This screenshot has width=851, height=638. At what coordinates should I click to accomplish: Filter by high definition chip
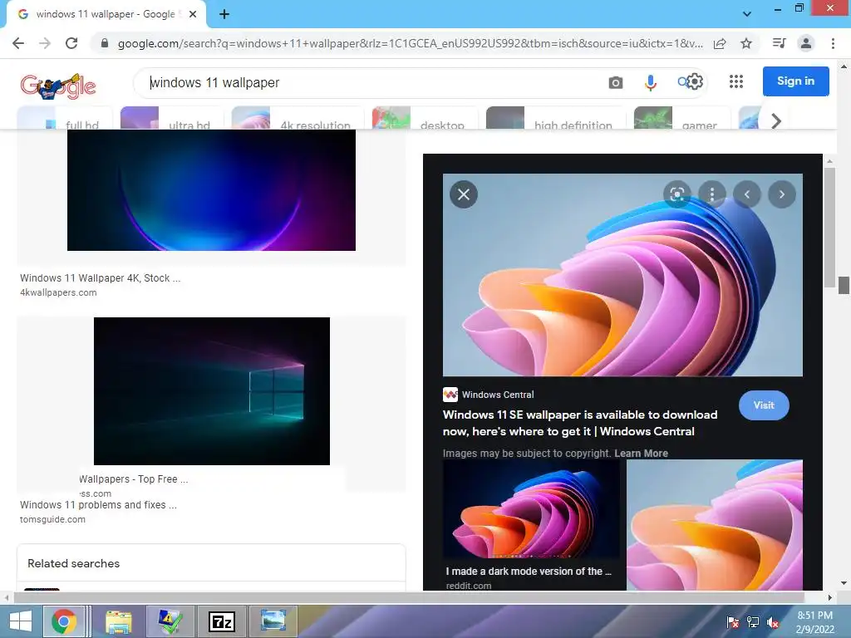point(554,118)
